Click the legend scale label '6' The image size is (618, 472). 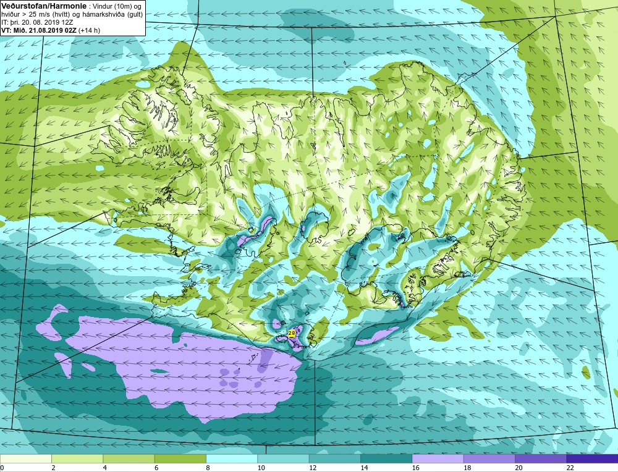(x=156, y=468)
